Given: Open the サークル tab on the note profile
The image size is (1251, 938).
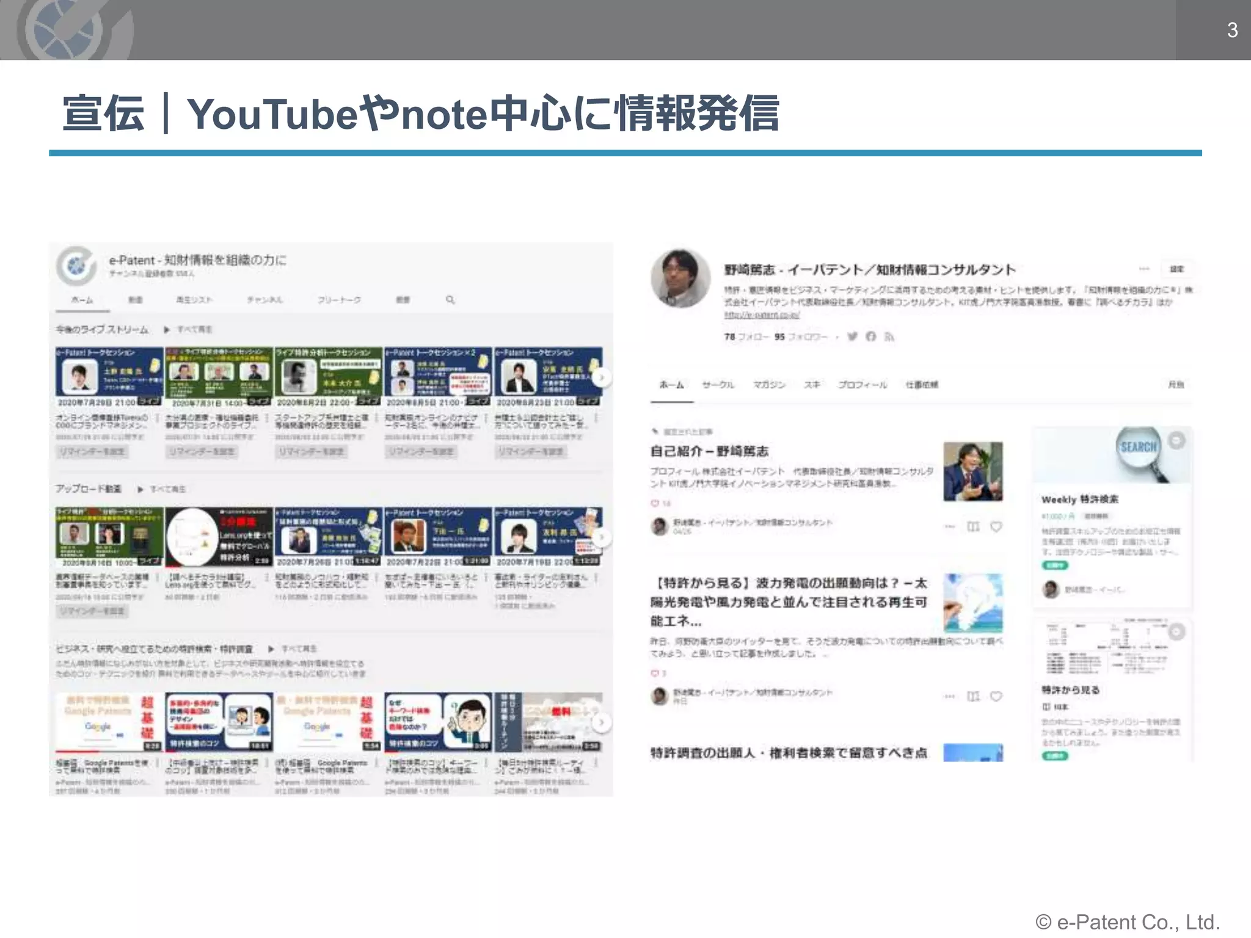Looking at the screenshot, I should click(x=718, y=385).
